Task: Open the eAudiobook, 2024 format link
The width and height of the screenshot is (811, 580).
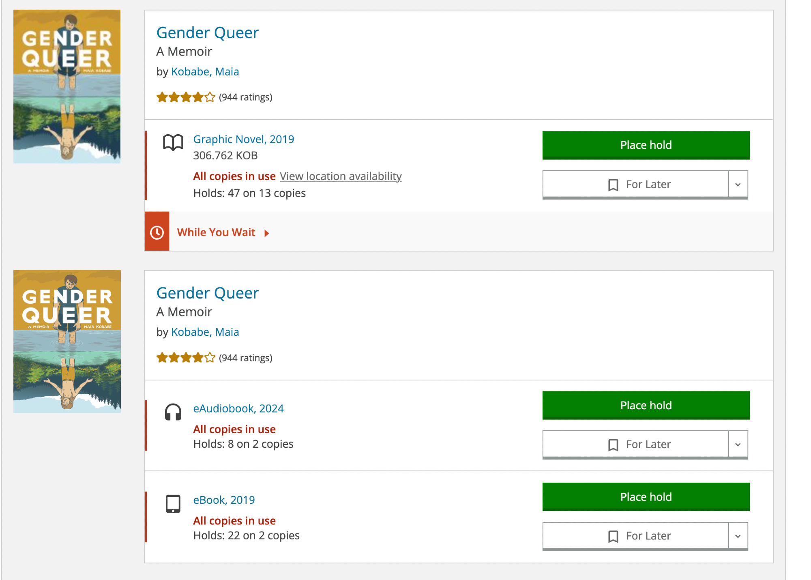Action: click(238, 408)
